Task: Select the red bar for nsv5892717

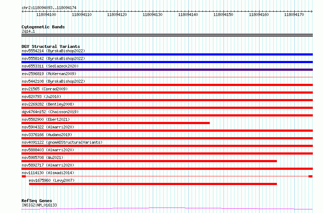Action: [x=167, y=169]
